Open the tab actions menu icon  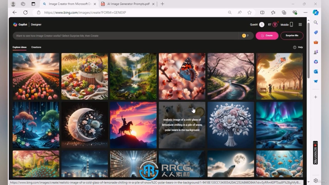coord(33,4)
